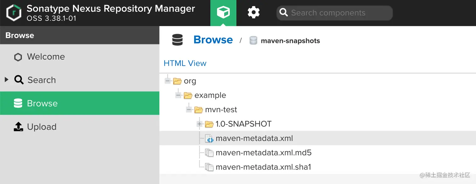Click the Browse sidebar panel header

[x=80, y=35]
